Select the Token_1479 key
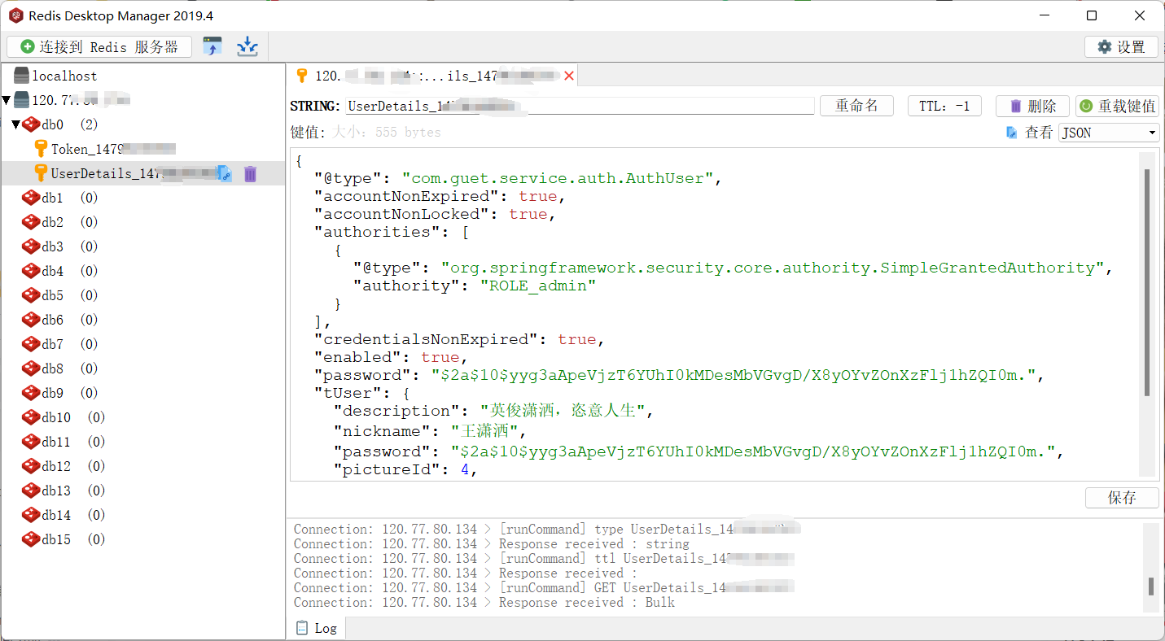 pos(113,149)
